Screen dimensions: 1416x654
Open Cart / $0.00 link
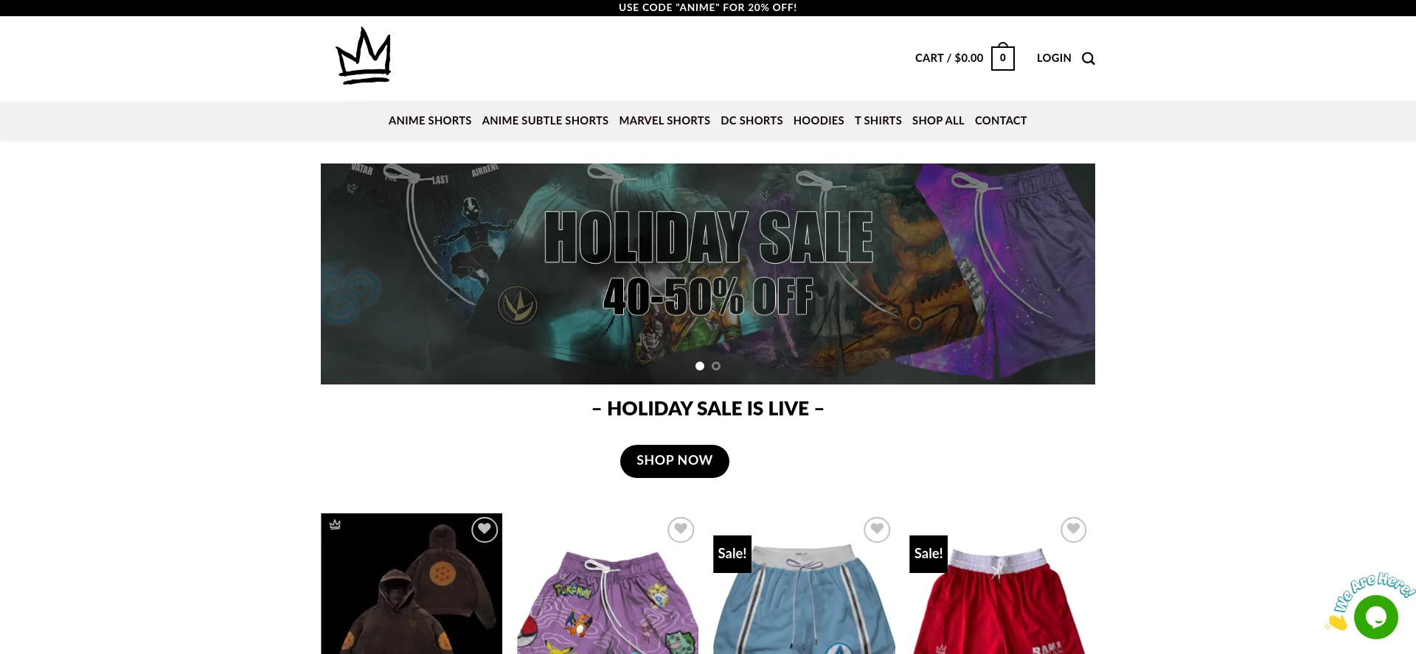tap(949, 58)
